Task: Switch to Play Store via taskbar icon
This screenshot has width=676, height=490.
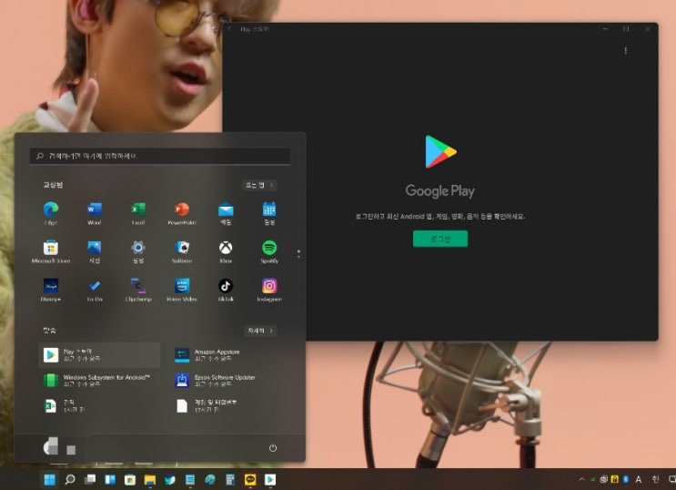Action: (270, 480)
